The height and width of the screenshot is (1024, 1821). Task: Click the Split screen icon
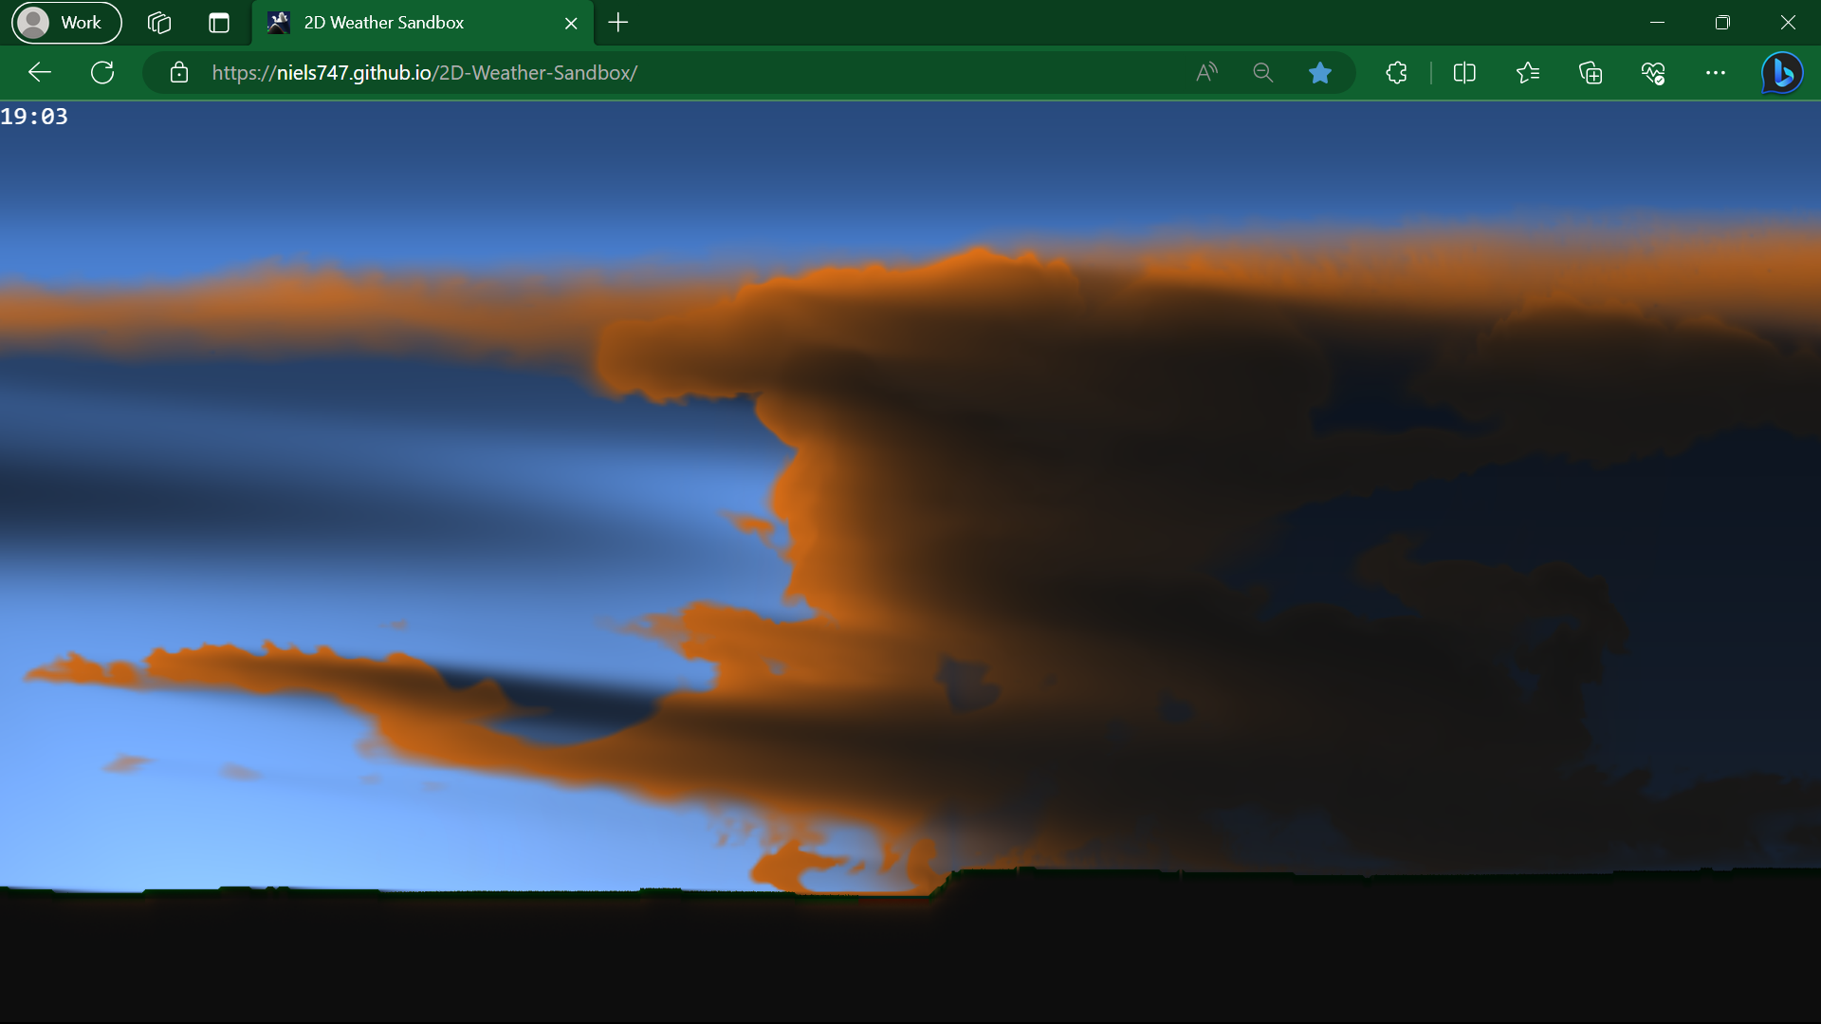[1463, 73]
